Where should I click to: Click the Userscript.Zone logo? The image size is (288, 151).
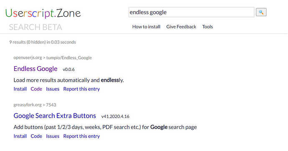(x=43, y=13)
